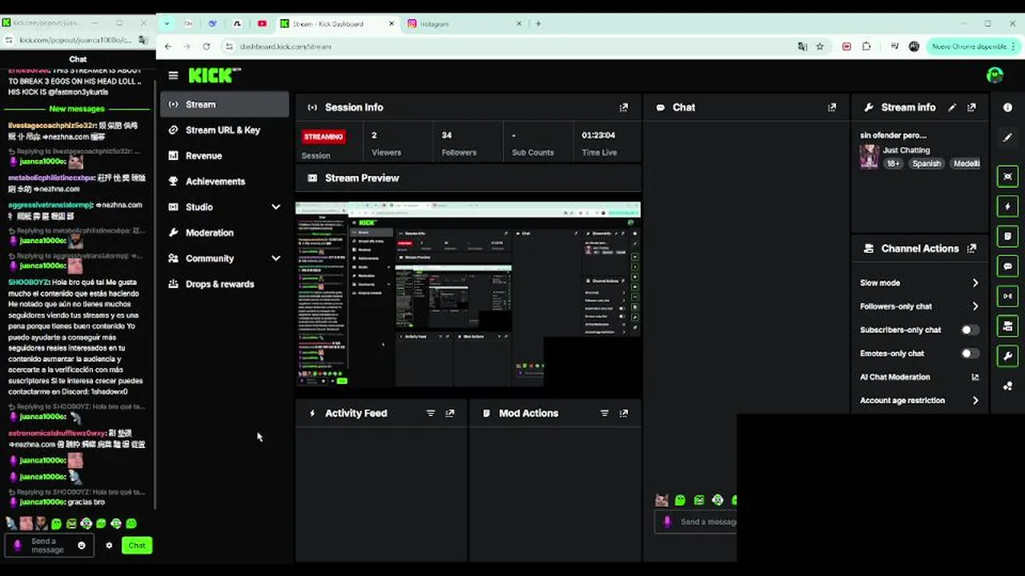Pop out the Session Info panel
Screen dimensions: 1025x576
point(624,107)
